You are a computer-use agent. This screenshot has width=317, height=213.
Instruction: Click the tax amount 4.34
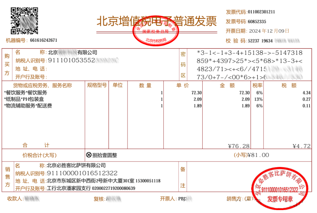(306, 93)
